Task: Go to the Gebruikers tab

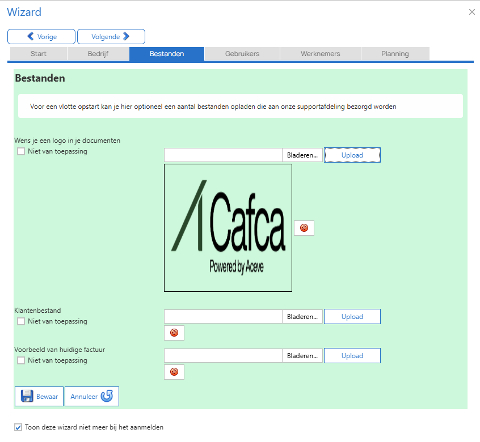Action: click(x=242, y=54)
